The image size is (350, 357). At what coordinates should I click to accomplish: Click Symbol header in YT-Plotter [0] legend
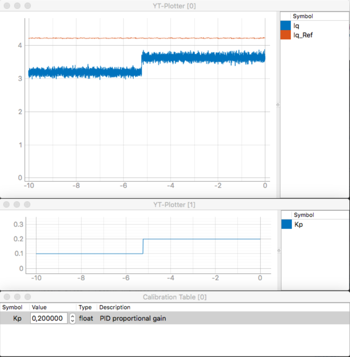(302, 16)
